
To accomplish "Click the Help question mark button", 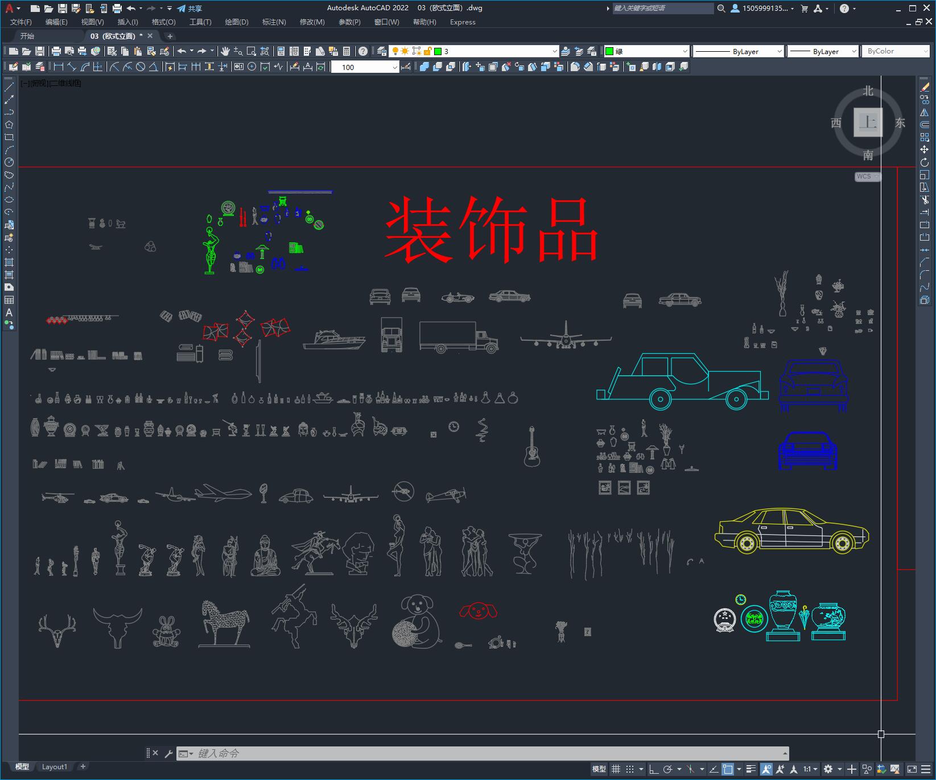I will [844, 9].
